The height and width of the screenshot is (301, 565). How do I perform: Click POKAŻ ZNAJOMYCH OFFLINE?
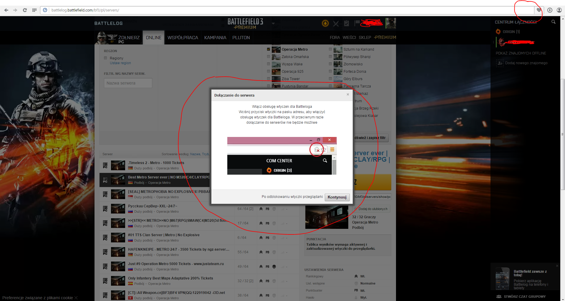(521, 53)
